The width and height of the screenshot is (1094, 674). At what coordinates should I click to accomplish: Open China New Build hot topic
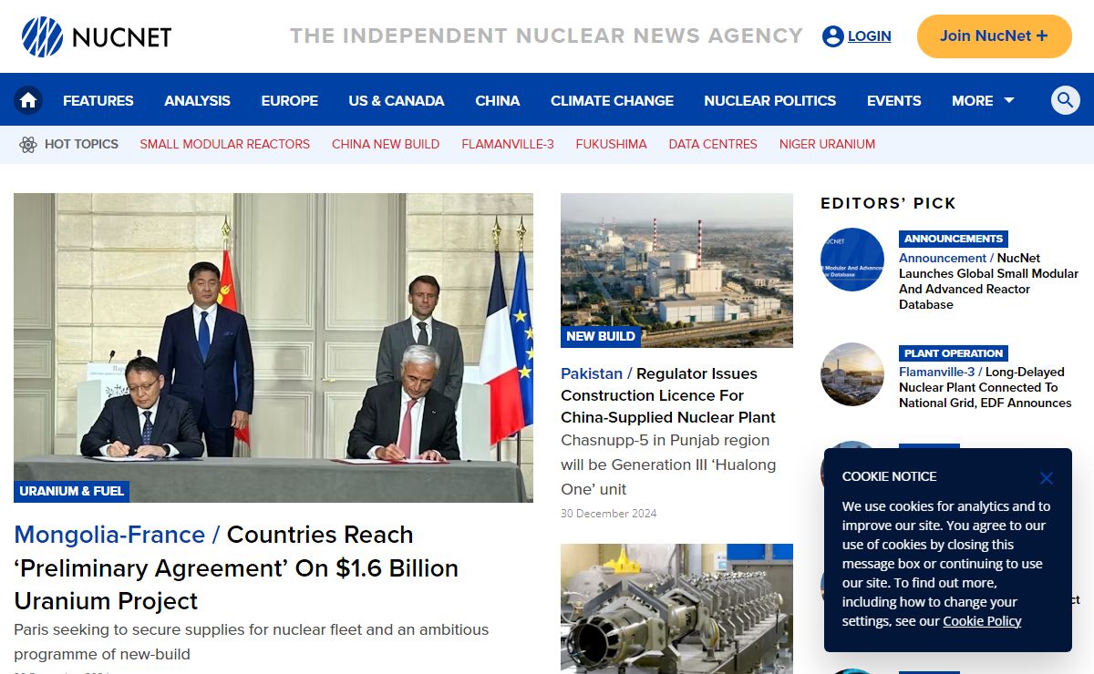pyautogui.click(x=386, y=144)
